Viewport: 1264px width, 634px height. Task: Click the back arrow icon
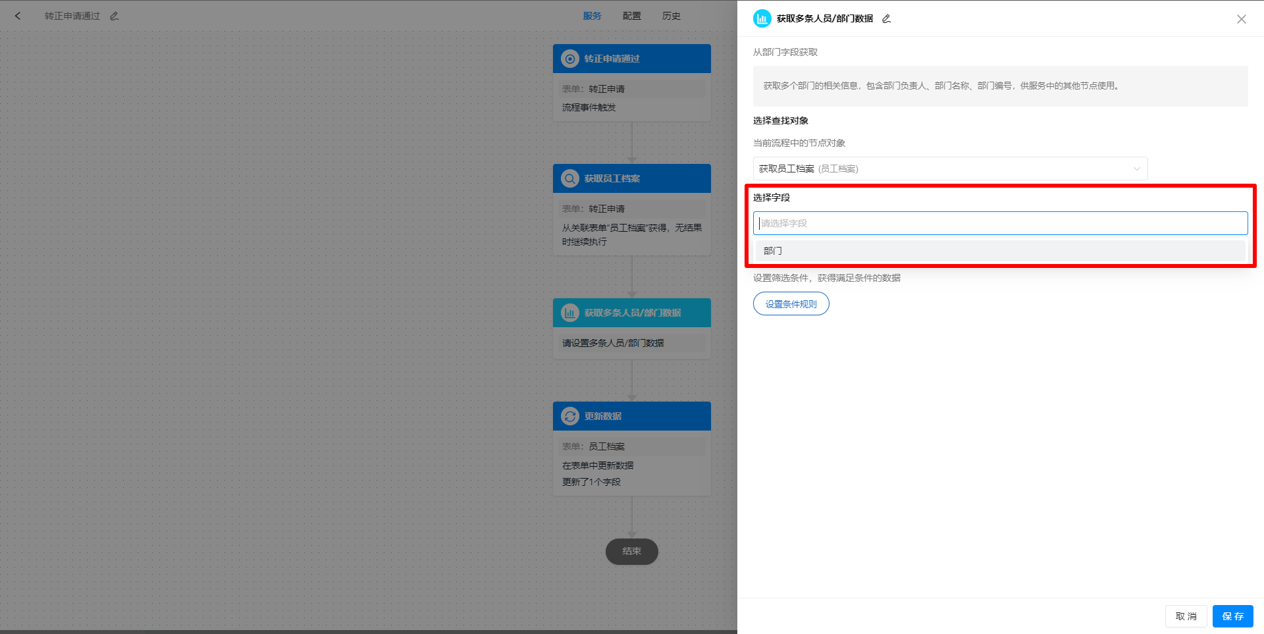18,16
